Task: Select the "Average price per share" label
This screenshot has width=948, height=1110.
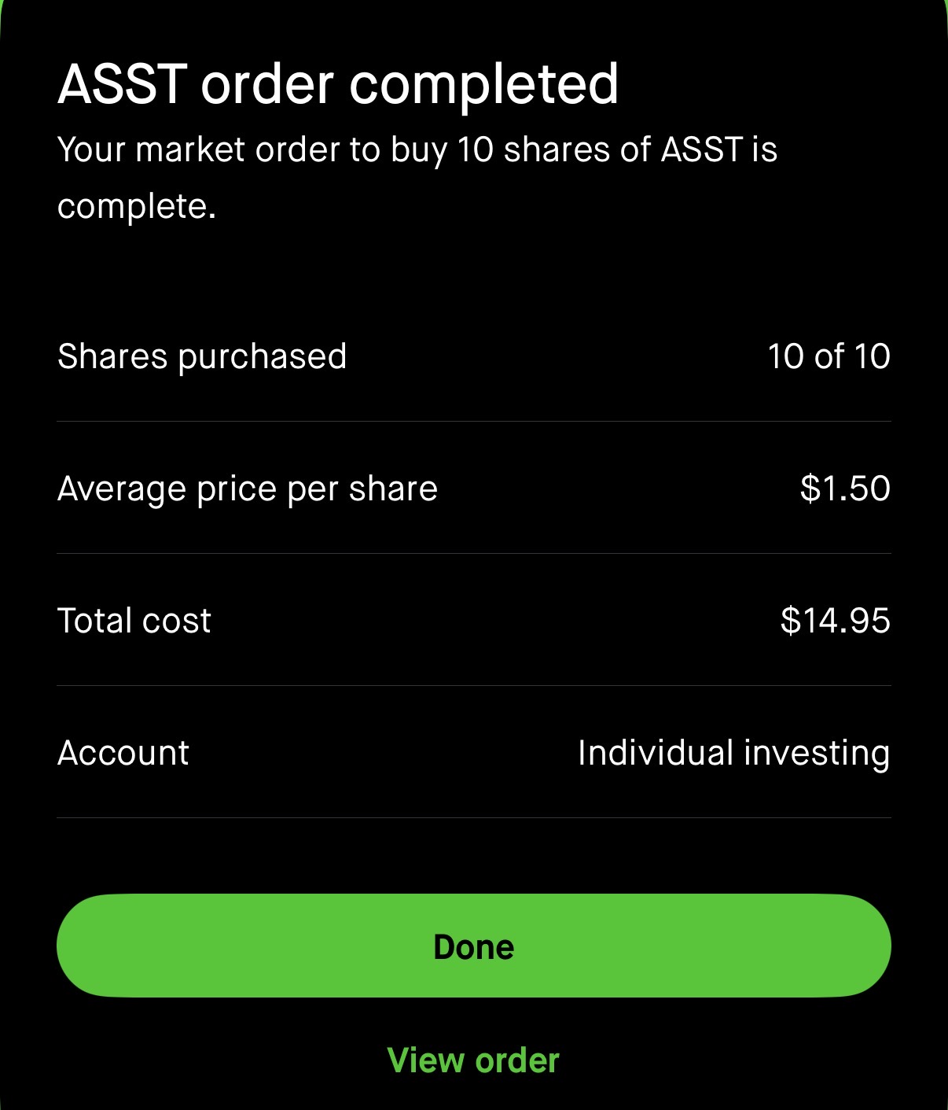Action: pos(248,489)
